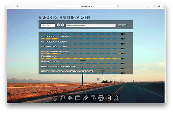173x113 pixels.
Task: Click status bar below PIASTA KOŁODZIEJA - KLEEBERGA
Action: pos(83,44)
